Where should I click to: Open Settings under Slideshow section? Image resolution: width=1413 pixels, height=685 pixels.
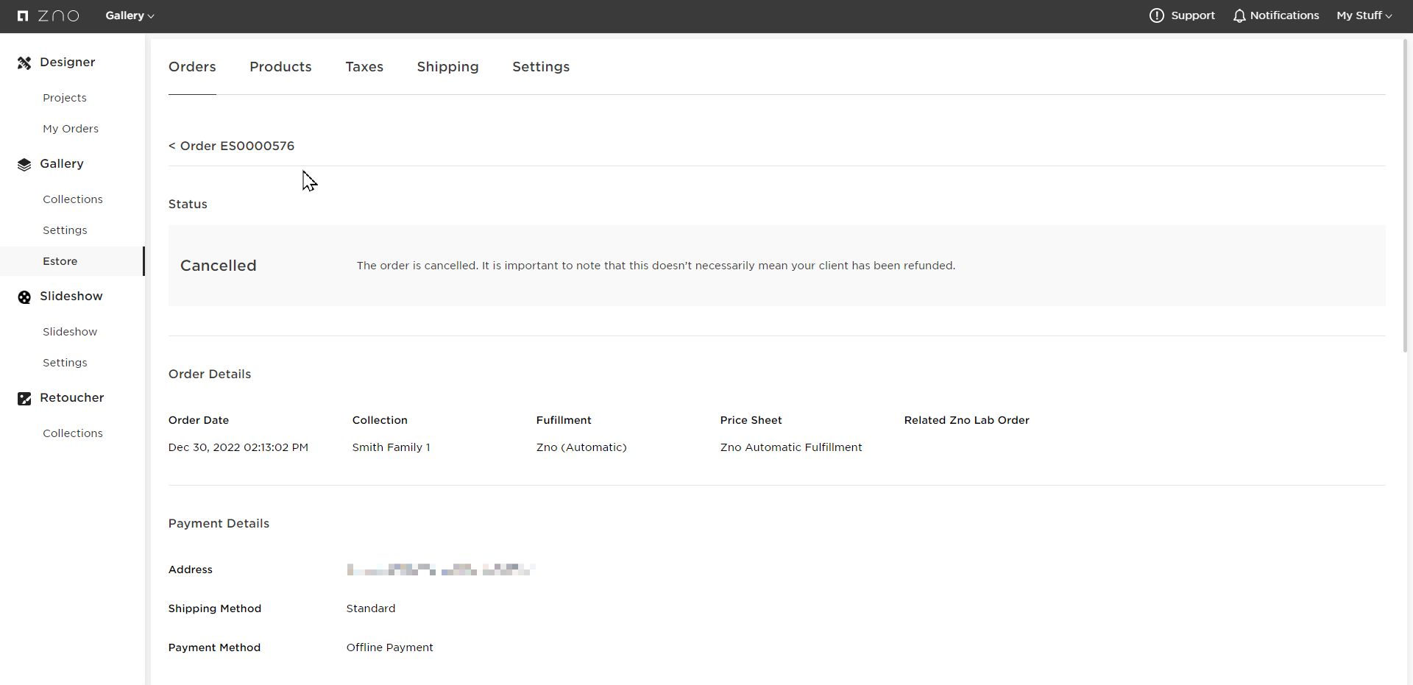point(65,363)
